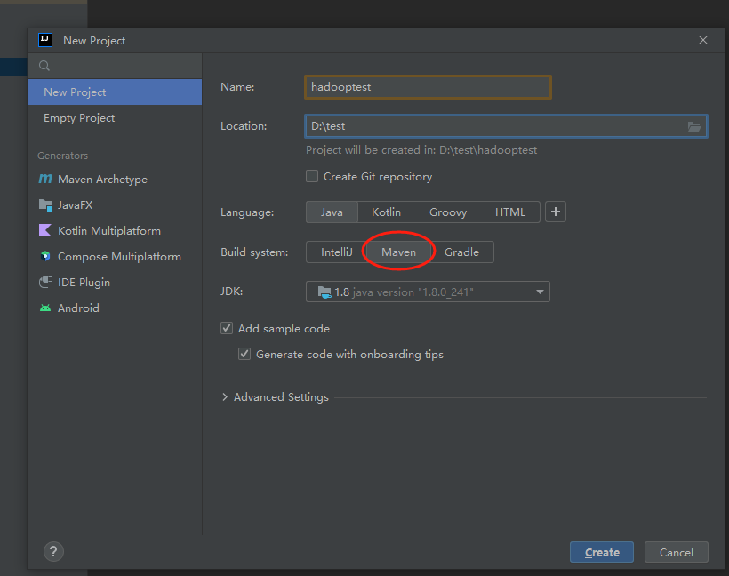Viewport: 729px width, 576px height.
Task: Select the Android generator icon
Action: point(45,308)
